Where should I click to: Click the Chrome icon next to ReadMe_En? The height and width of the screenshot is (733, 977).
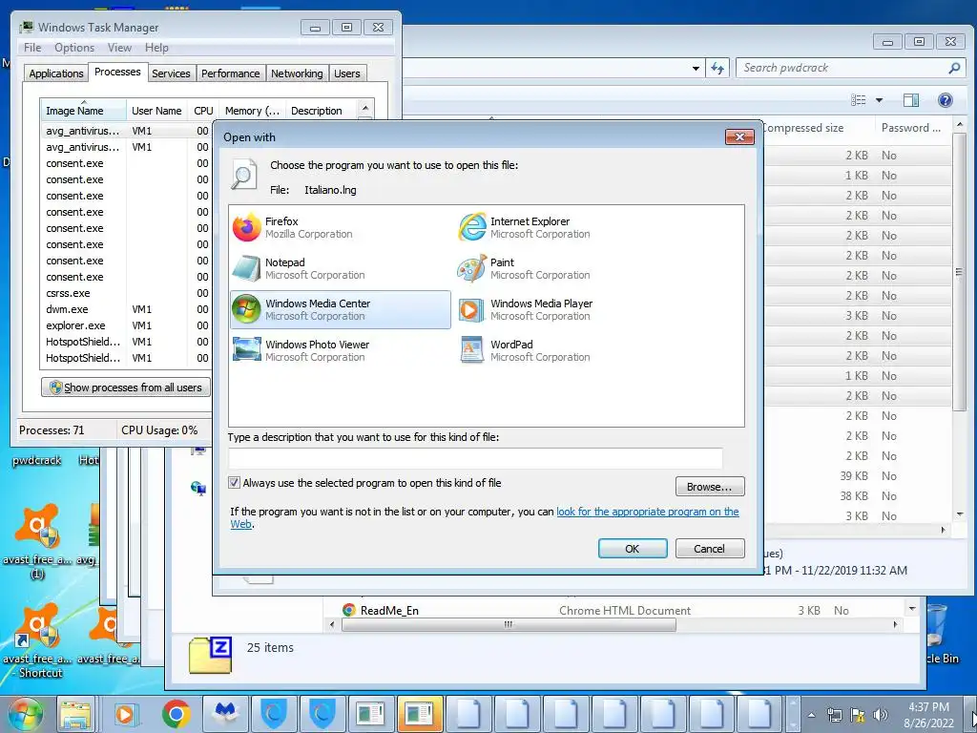click(349, 610)
